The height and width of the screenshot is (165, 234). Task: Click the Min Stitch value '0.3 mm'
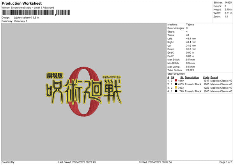point(190,63)
